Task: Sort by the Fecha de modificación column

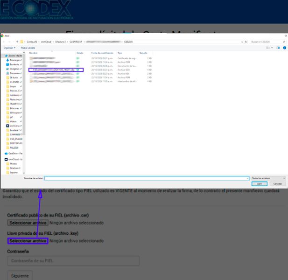Action: point(102,53)
